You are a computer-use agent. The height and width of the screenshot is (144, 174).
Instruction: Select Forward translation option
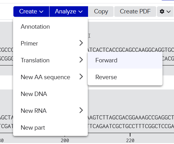pos(125,60)
